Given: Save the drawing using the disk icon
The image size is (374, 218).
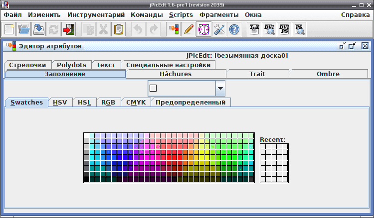Looking at the screenshot, I should [x=38, y=29].
